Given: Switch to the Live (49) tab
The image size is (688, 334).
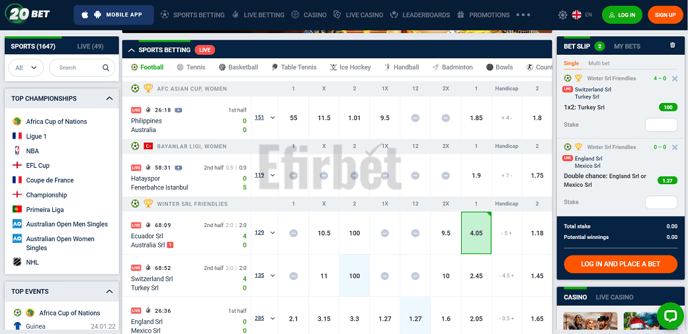Looking at the screenshot, I should pyautogui.click(x=91, y=46).
